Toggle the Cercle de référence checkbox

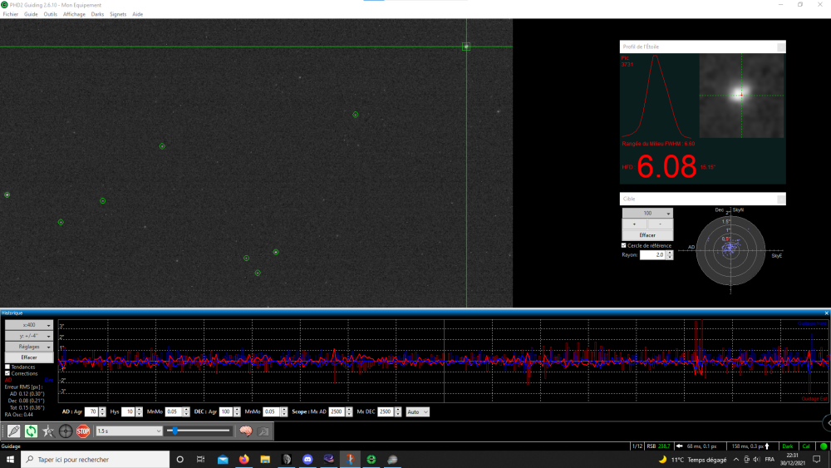coord(624,245)
